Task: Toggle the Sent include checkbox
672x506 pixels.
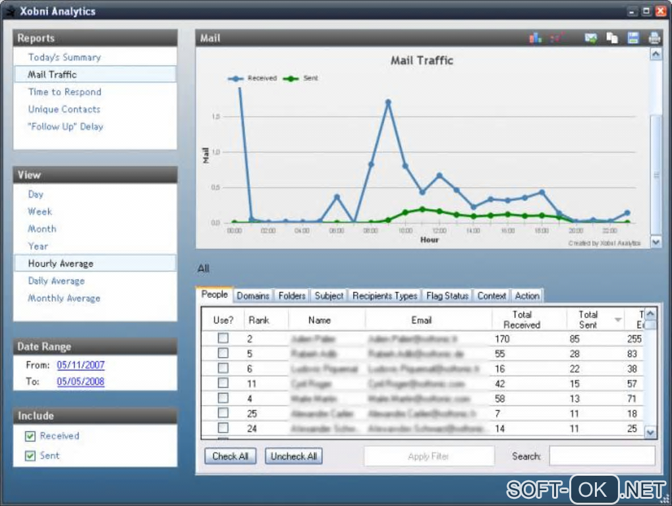Action: (30, 455)
